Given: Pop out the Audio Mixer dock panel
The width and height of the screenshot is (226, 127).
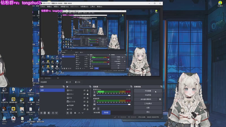Looking at the screenshot, I should [131, 87].
